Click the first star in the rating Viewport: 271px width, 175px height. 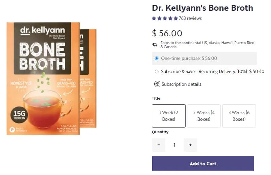(154, 18)
